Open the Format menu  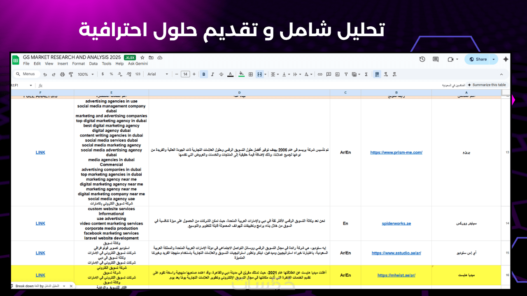[x=79, y=64]
